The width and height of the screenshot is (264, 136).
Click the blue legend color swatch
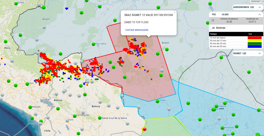click(x=255, y=46)
